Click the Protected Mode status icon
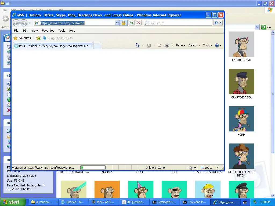275x206 pixels. 190,168
